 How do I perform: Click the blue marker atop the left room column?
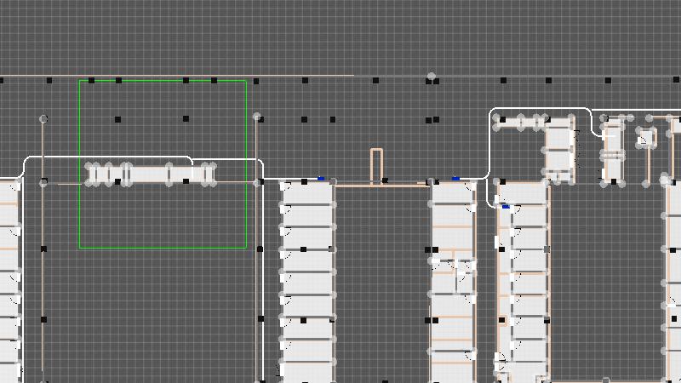pyautogui.click(x=321, y=179)
